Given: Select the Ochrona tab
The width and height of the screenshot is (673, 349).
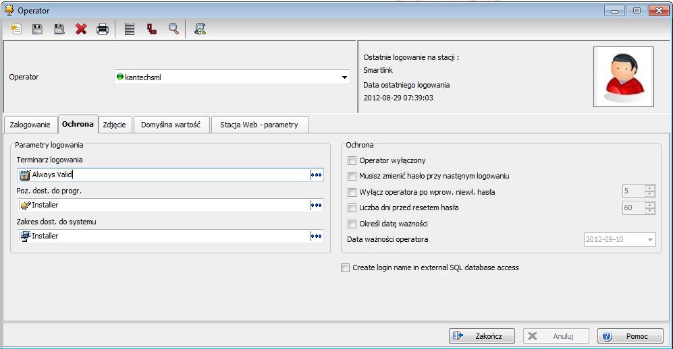Looking at the screenshot, I should tap(78, 124).
